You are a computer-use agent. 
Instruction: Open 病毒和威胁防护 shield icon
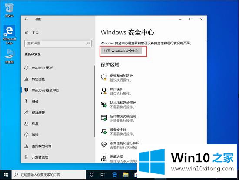[x=104, y=77]
